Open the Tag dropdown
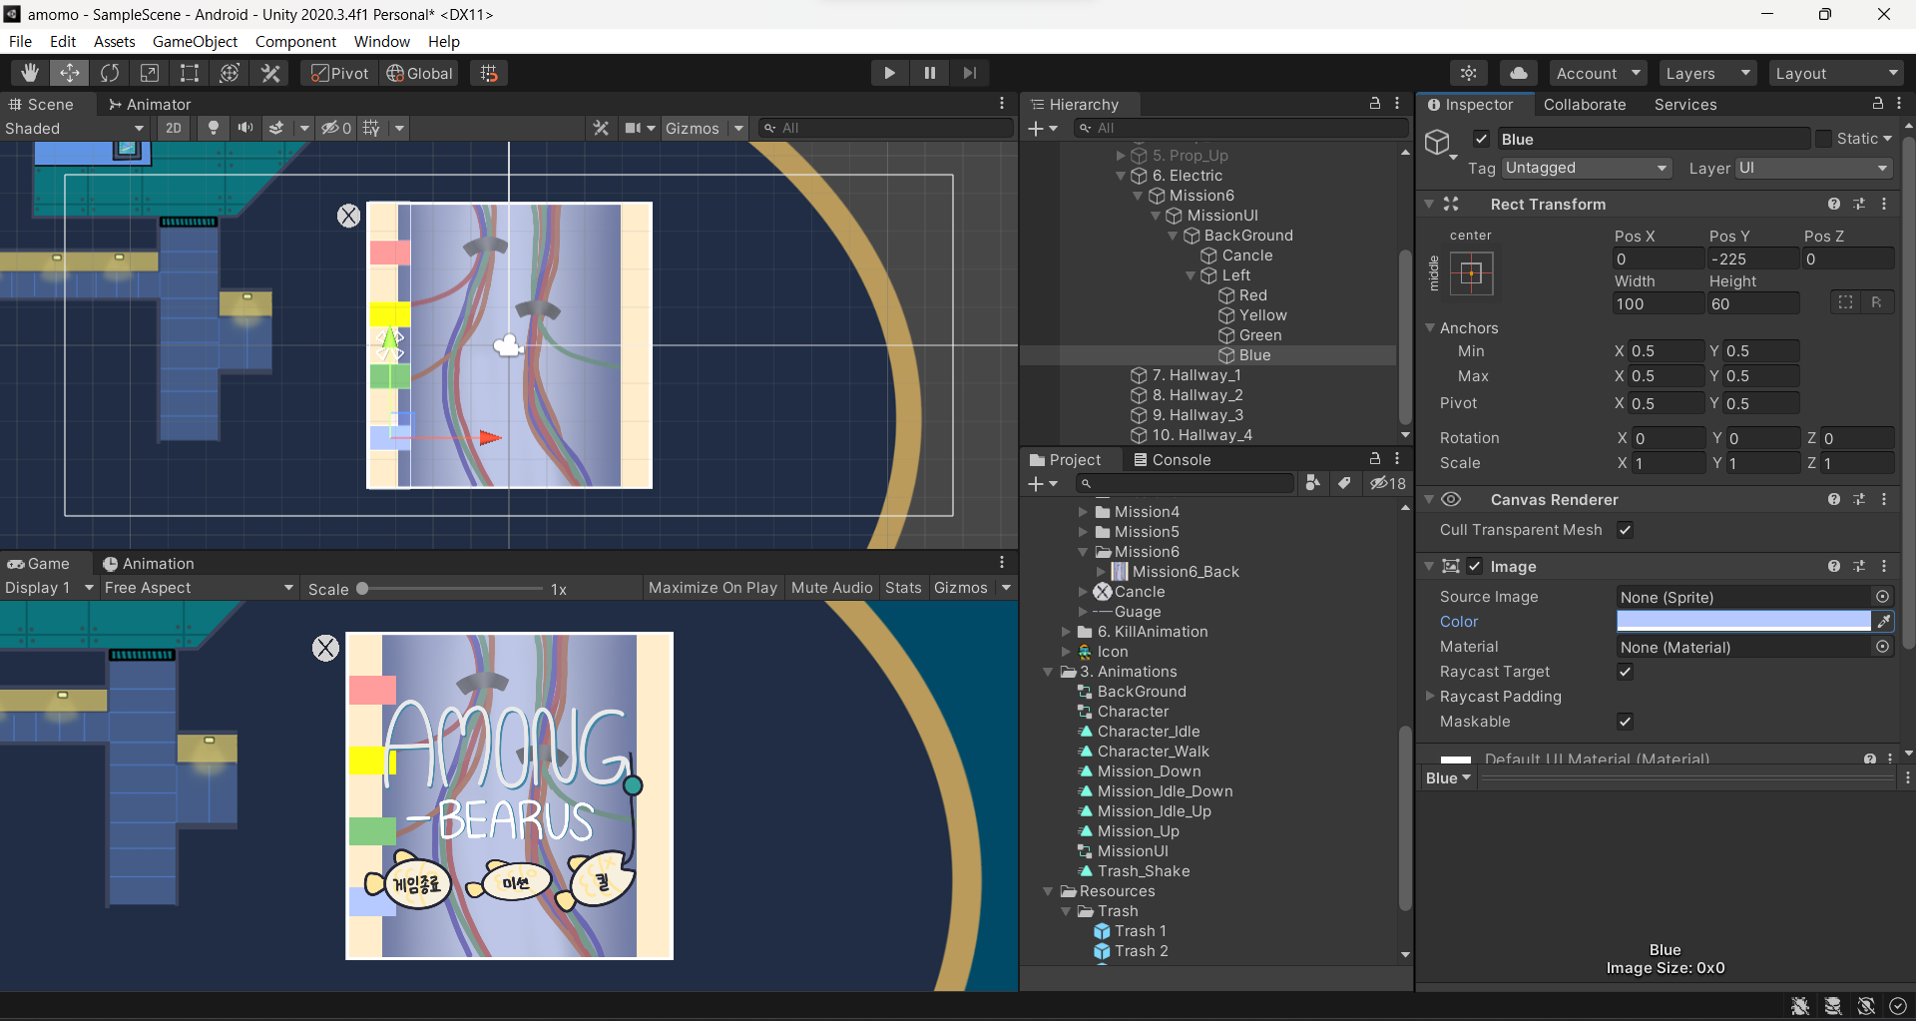Screen dimensions: 1916x1021 (1587, 168)
